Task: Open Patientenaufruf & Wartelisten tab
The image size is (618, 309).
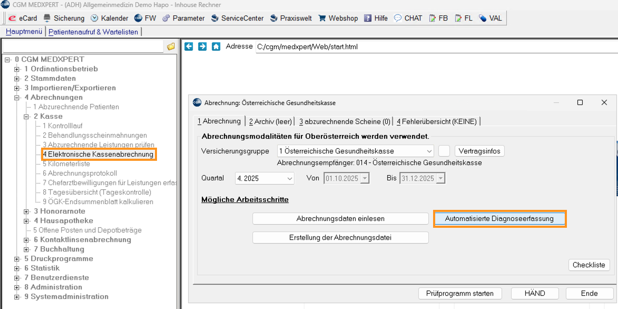Action: point(93,32)
